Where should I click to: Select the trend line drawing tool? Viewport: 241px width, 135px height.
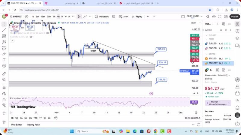(x=4, y=30)
